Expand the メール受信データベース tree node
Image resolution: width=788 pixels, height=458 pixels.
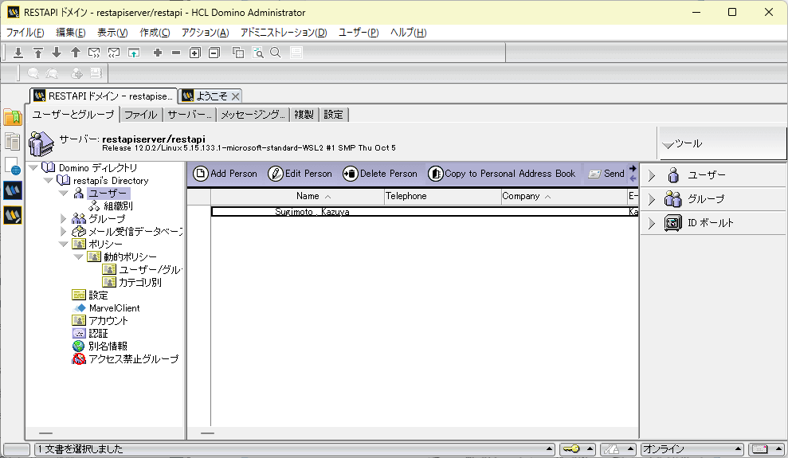coord(63,232)
